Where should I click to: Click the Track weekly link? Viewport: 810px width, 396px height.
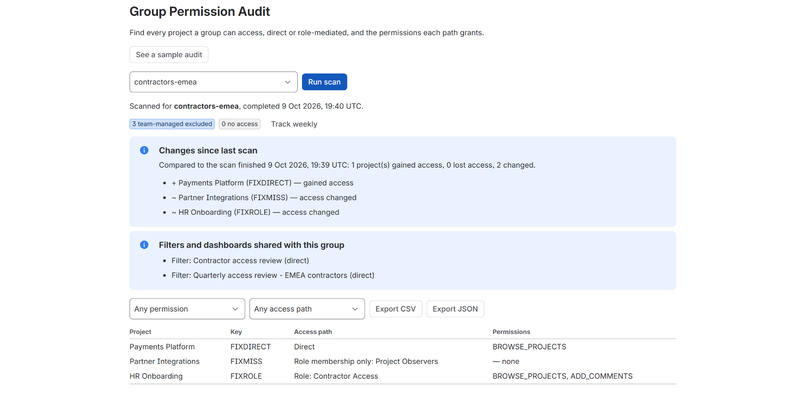294,124
